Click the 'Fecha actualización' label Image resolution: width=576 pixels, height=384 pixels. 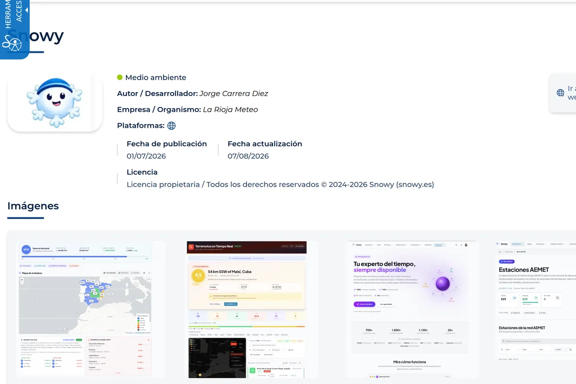265,144
